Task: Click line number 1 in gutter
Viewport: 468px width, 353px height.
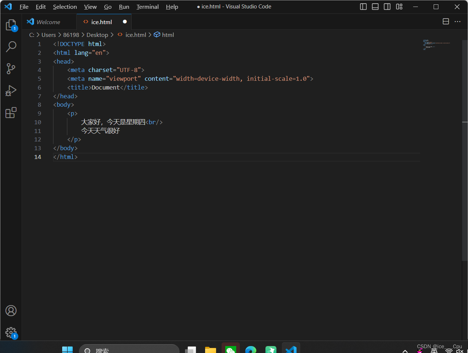Action: pyautogui.click(x=39, y=44)
